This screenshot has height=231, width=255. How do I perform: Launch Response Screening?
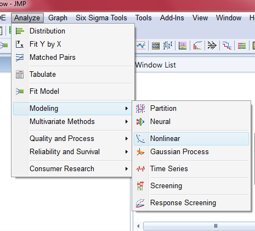click(x=191, y=203)
